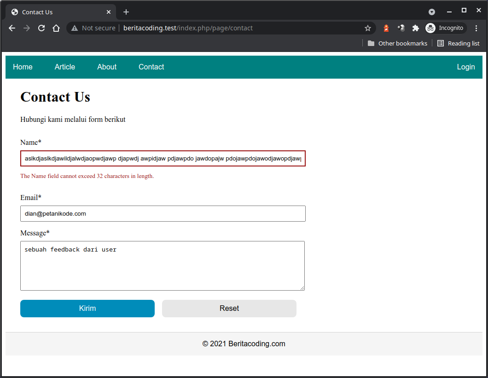Open the Extensions puzzle icon
Screen dimensions: 488x378
pos(415,28)
